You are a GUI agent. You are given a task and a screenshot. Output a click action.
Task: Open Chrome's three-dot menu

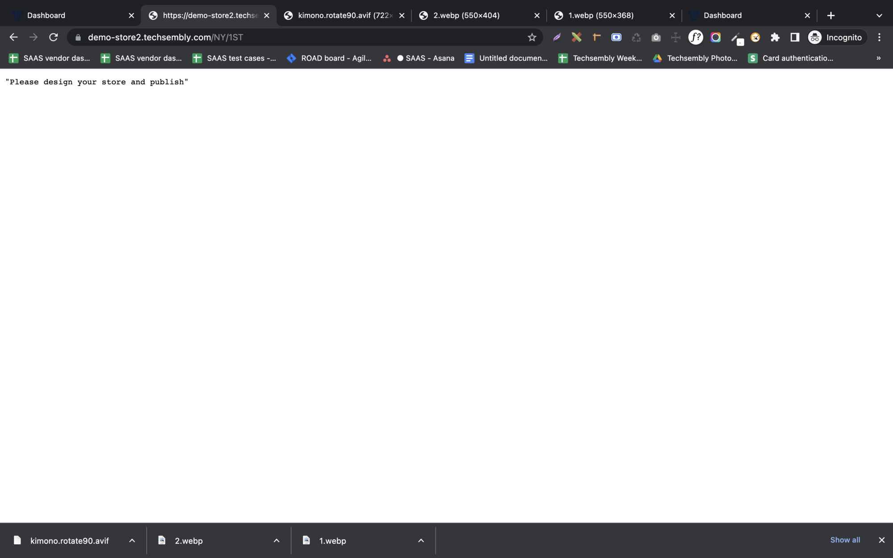[879, 37]
